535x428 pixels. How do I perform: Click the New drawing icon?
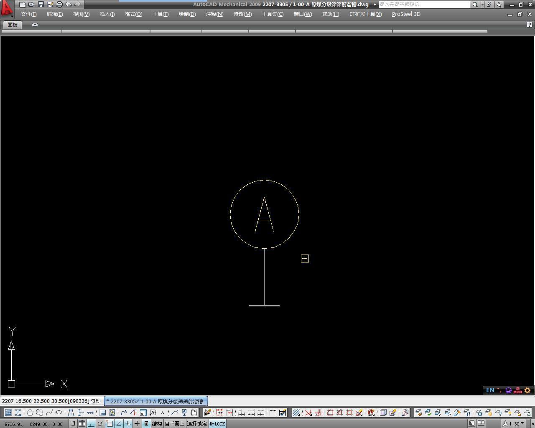click(23, 5)
